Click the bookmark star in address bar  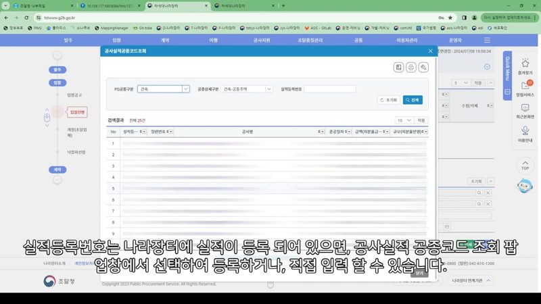(450, 18)
